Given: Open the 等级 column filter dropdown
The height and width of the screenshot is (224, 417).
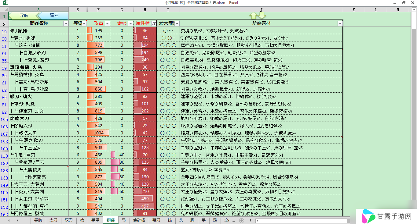Looking at the screenshot, I should coord(84,23).
